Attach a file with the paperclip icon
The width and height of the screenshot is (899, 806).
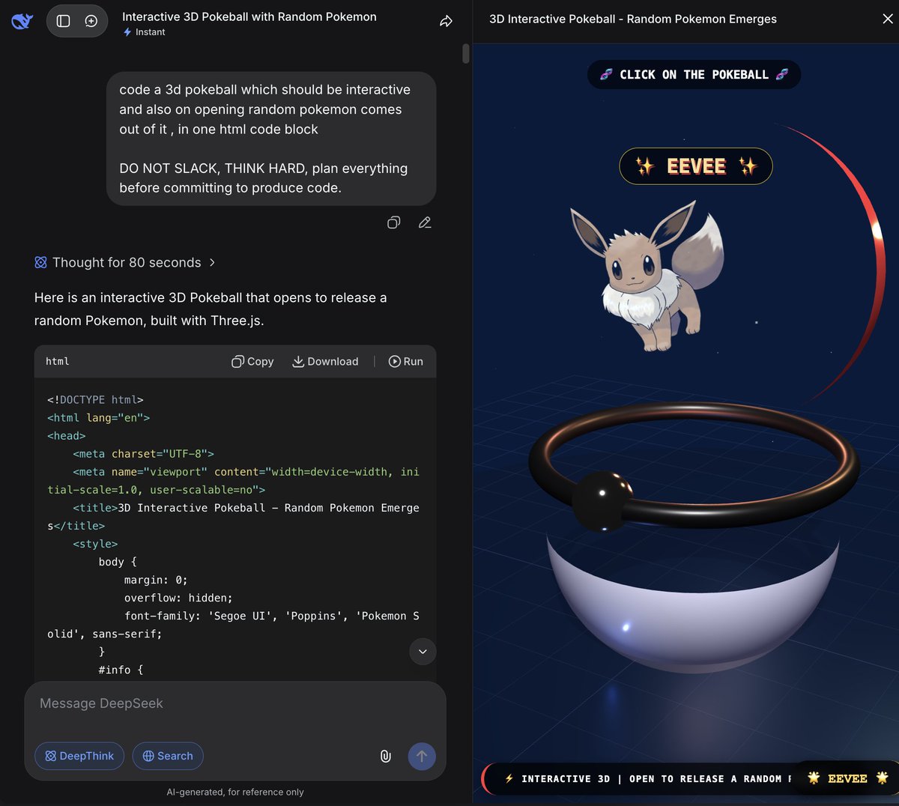pos(385,756)
